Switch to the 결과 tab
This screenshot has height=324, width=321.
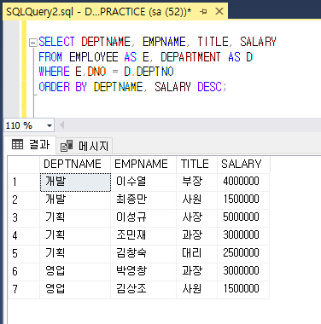click(31, 145)
